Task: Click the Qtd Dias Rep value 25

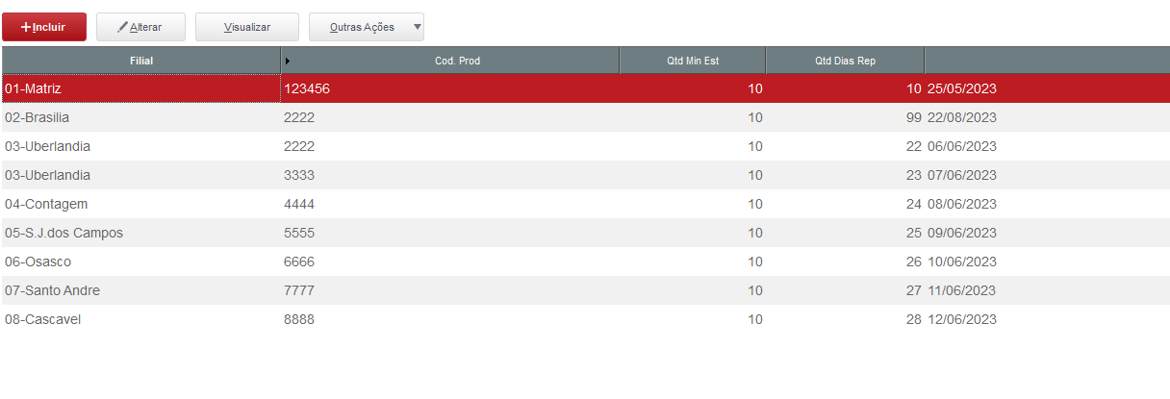Action: tap(914, 233)
